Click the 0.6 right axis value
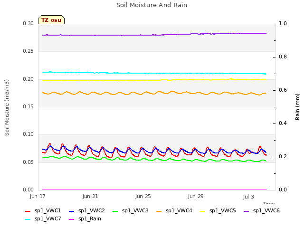 [x=283, y=90]
